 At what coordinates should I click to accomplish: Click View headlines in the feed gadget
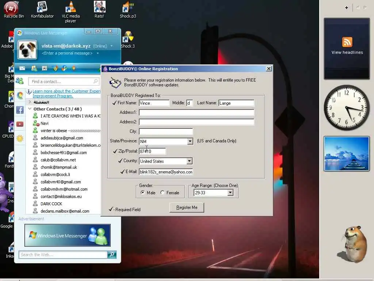coord(347,52)
